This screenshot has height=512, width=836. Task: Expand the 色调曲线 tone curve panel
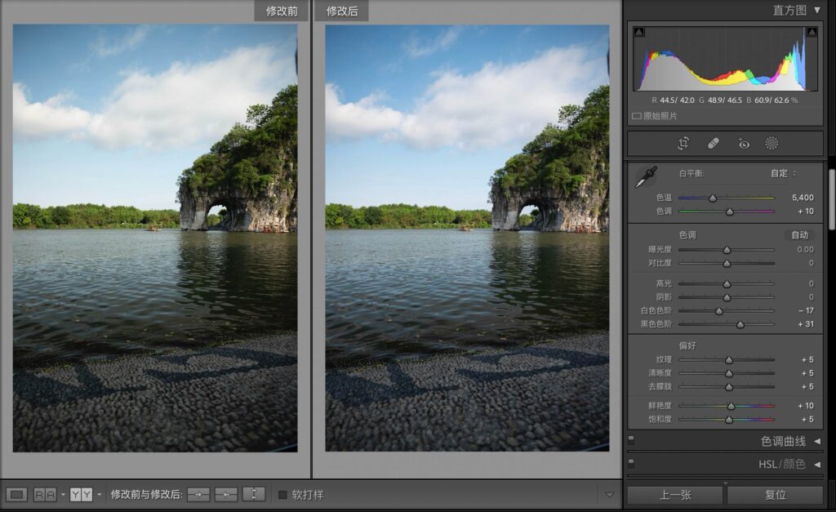pyautogui.click(x=816, y=441)
